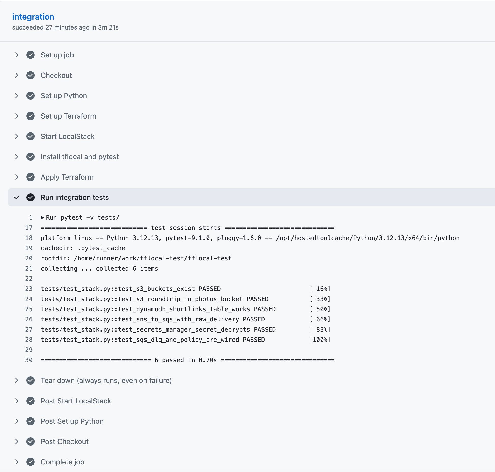Screen dimensions: 495x472
Task: Click the Apply Terraform step label
Action: click(67, 177)
